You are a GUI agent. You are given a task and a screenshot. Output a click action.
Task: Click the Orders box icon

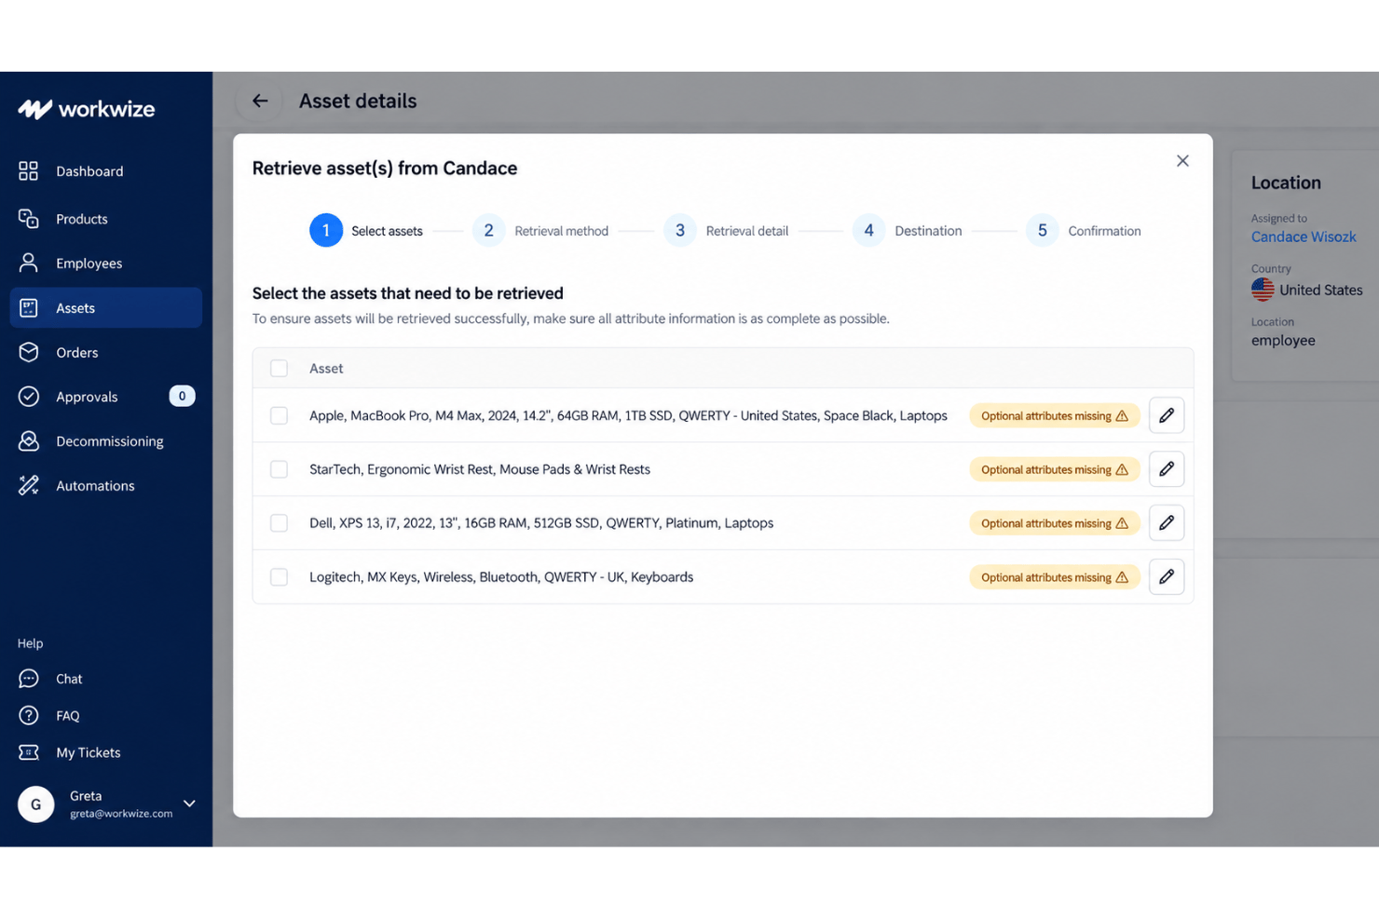[x=29, y=352]
